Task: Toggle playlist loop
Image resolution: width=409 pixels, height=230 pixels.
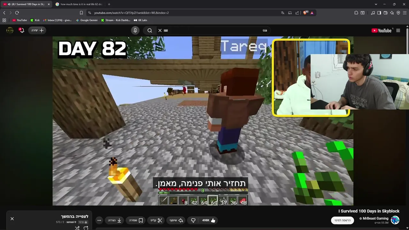Action: coord(86,228)
